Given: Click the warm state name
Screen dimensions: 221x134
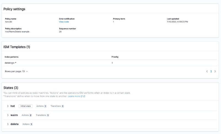Looking at the screenshot, I should pyautogui.click(x=14, y=115).
